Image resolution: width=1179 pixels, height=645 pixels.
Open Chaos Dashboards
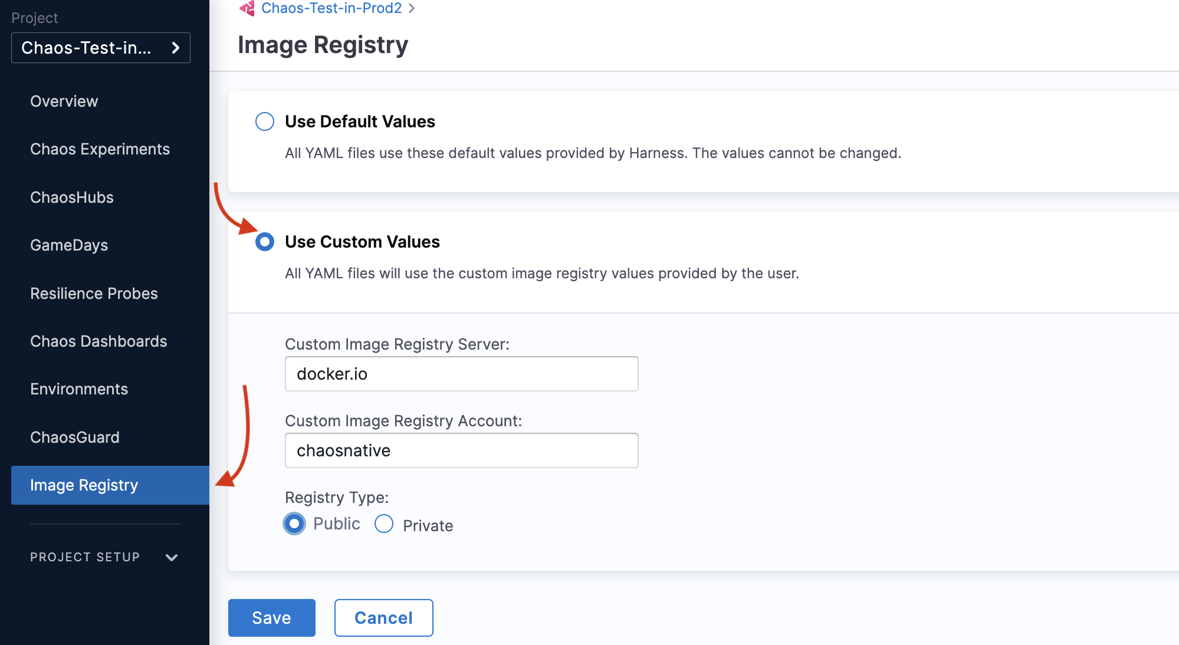(x=98, y=341)
